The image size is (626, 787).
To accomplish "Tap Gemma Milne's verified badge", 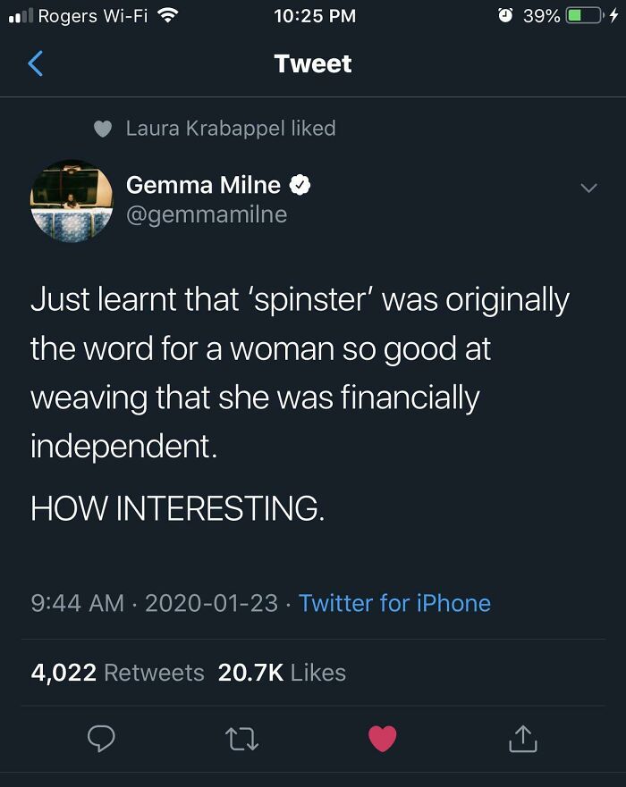I will 300,185.
